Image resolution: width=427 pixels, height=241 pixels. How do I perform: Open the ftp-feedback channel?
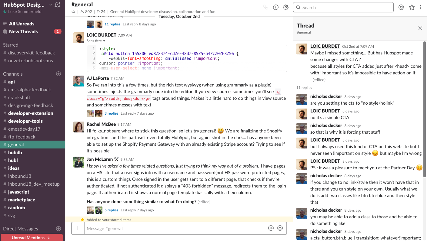coord(32,137)
